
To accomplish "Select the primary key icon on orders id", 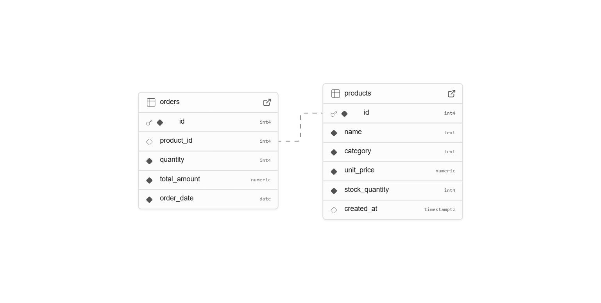I will (x=149, y=122).
